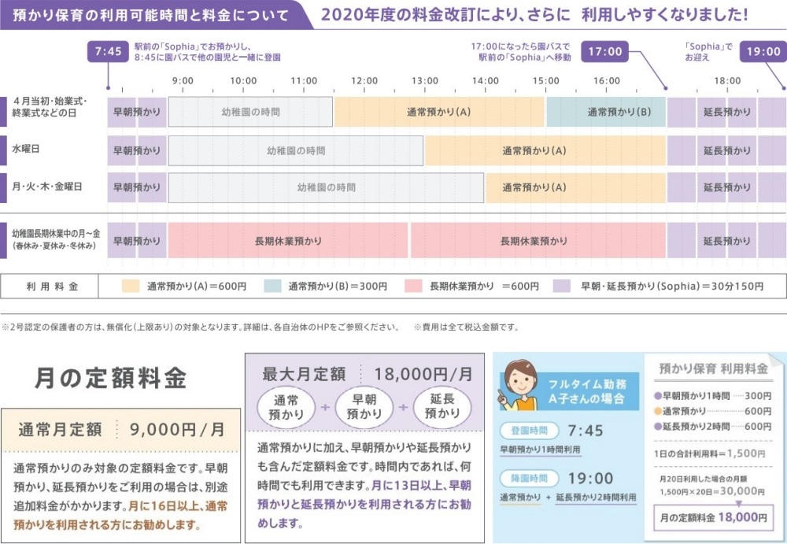Image resolution: width=787 pixels, height=544 pixels.
Task: Click the woman avatar illustration for A子さん
Action: (x=520, y=386)
